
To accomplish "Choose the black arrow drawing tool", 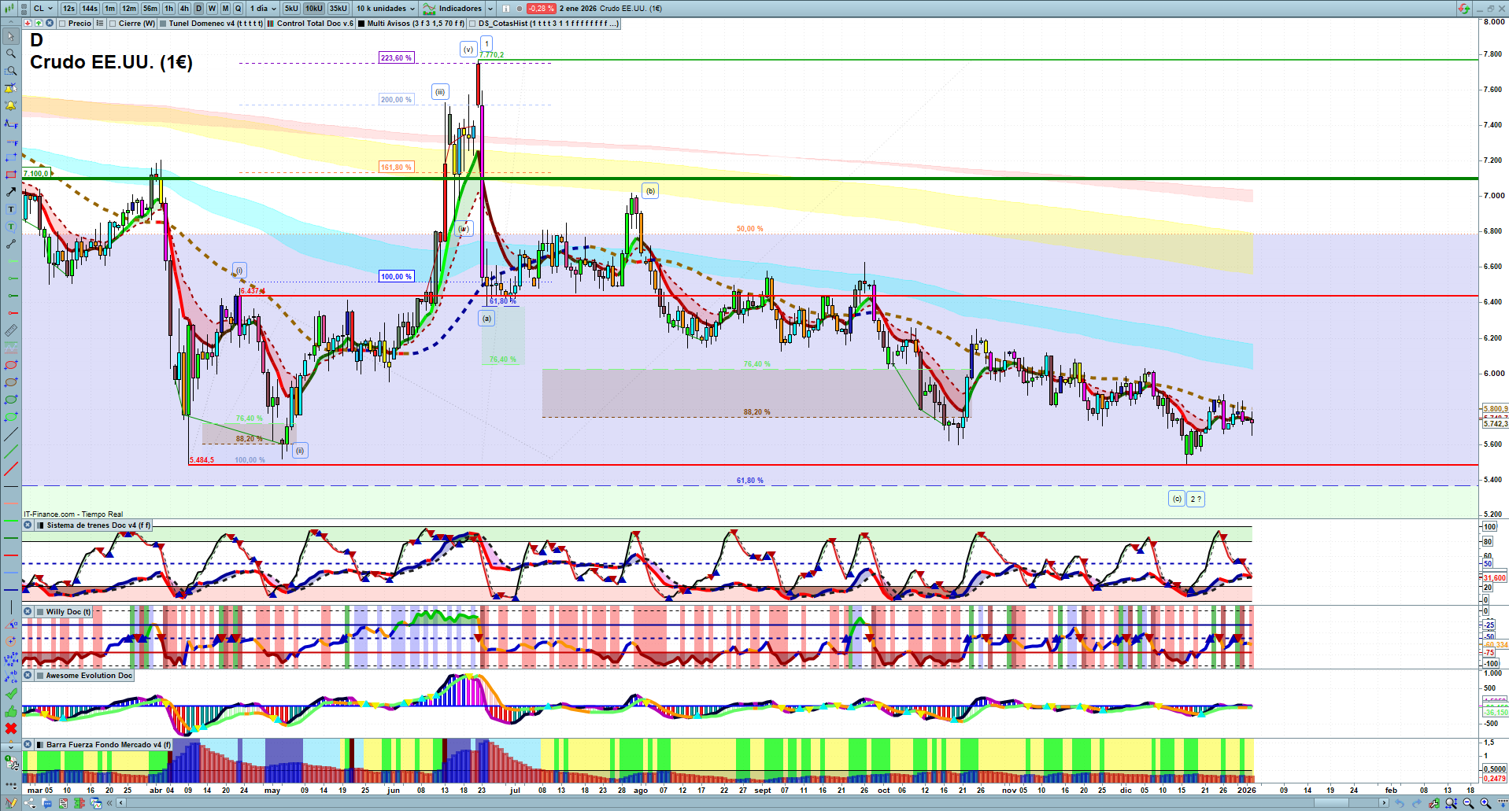I will 11,192.
